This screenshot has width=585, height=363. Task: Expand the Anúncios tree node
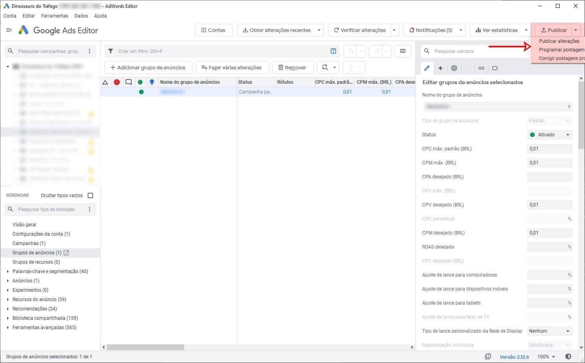click(x=8, y=281)
